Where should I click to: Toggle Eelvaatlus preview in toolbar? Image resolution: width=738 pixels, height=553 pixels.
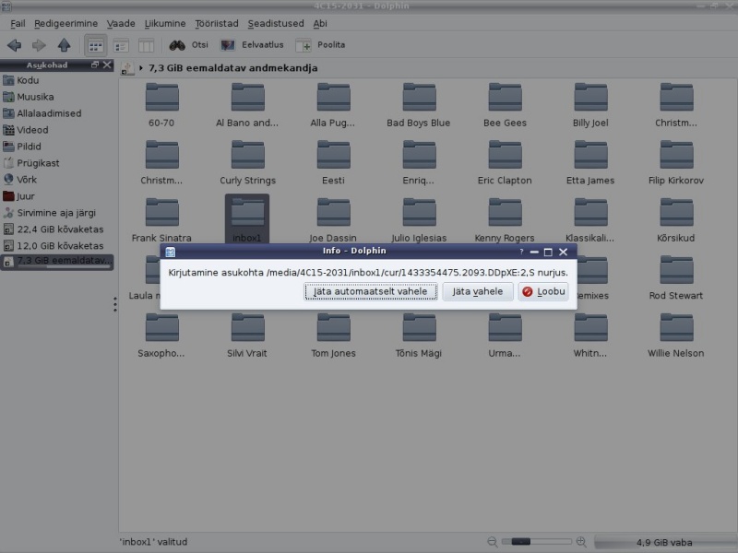pyautogui.click(x=228, y=45)
